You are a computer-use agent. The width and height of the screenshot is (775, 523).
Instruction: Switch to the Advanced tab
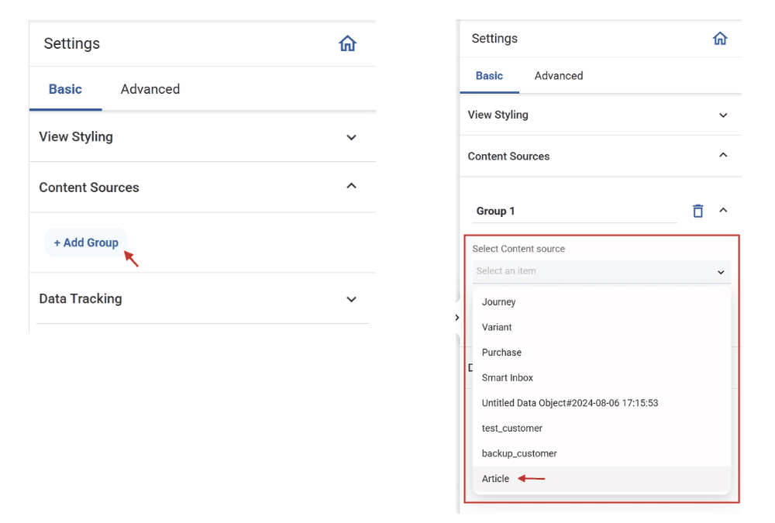tap(150, 89)
